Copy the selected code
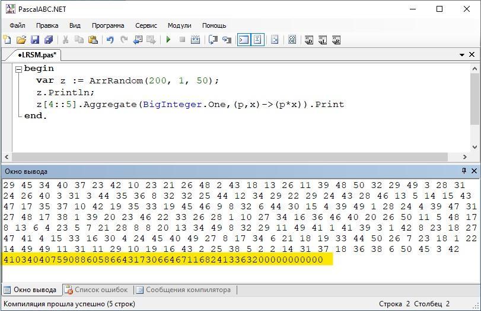This screenshot has height=311, width=481. pos(79,40)
